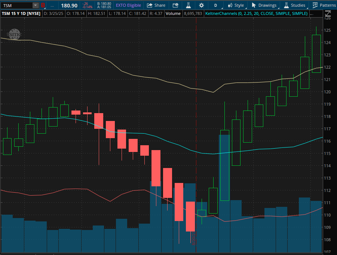
Task: Click the Volume label in chart header
Action: (x=173, y=13)
